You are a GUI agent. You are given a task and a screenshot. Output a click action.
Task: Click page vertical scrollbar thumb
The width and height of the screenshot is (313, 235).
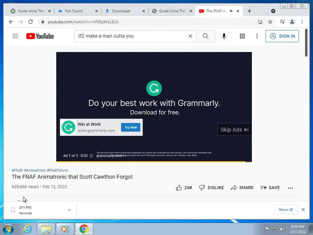[x=306, y=43]
